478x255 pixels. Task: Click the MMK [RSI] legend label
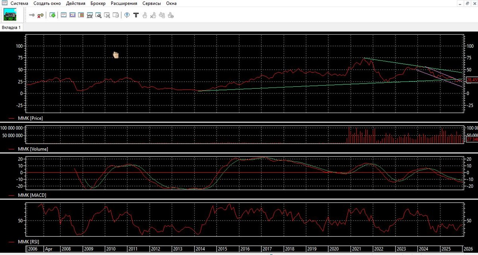29,241
